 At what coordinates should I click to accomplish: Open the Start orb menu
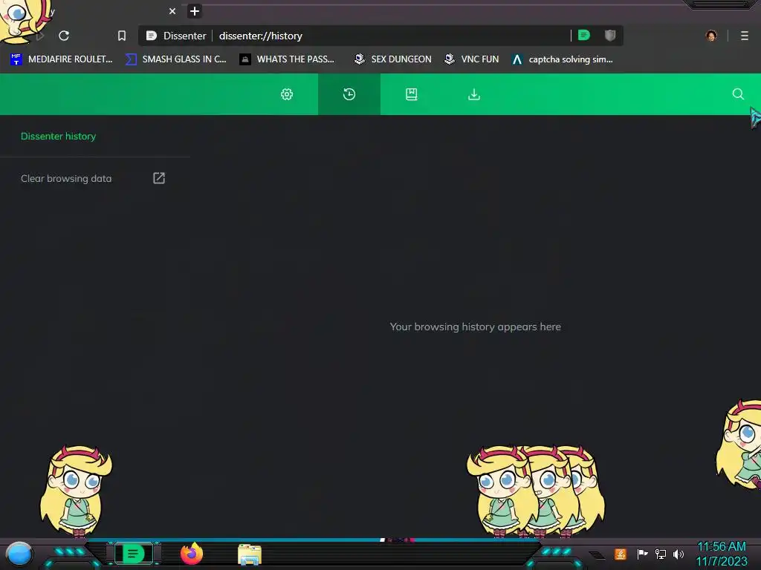[19, 554]
